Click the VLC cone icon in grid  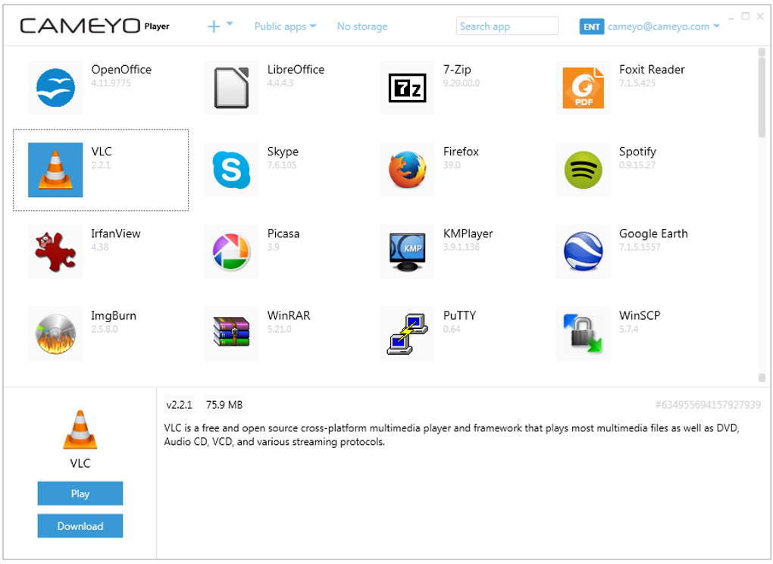(x=55, y=170)
